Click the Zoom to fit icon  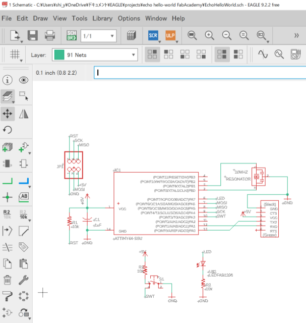pos(192,35)
